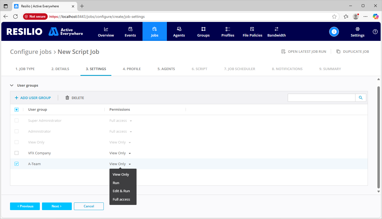Image resolution: width=382 pixels, height=219 pixels.
Task: Open Bandwidth settings from navigation
Action: coord(276,32)
